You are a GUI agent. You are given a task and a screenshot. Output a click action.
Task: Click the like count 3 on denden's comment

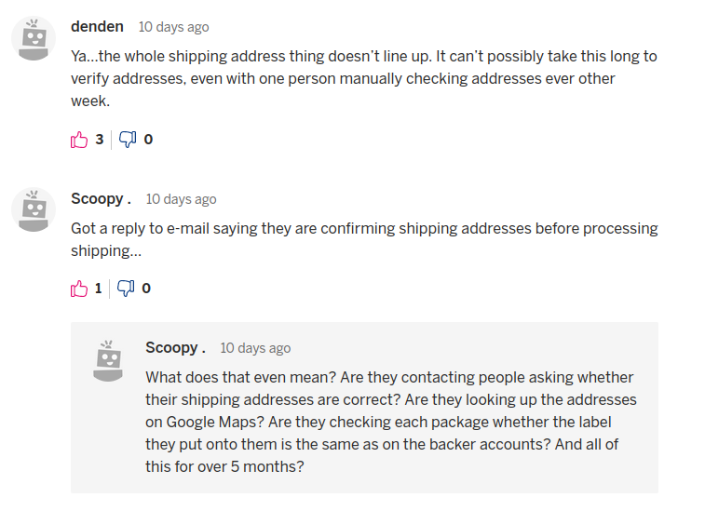click(x=100, y=140)
